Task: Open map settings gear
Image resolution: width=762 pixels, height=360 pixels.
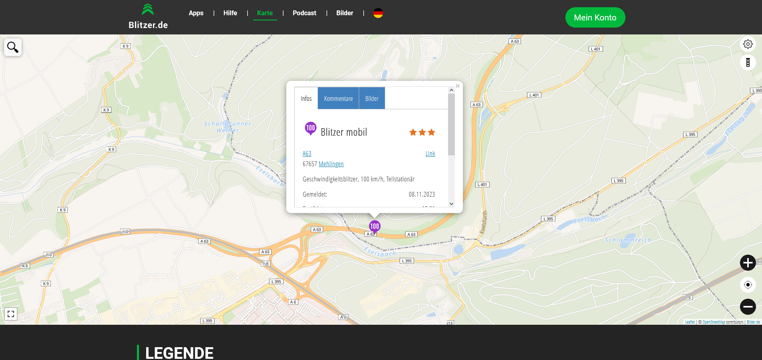Action: click(748, 44)
